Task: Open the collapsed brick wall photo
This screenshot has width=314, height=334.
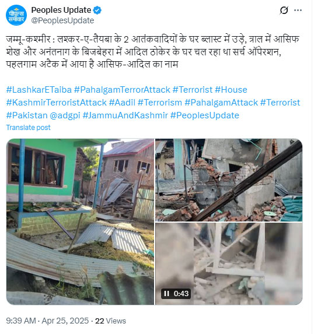Action: coord(229,180)
